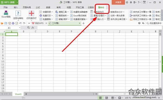Click the 同名工作表合为一表 icon
163x100 pixels.
point(131,19)
